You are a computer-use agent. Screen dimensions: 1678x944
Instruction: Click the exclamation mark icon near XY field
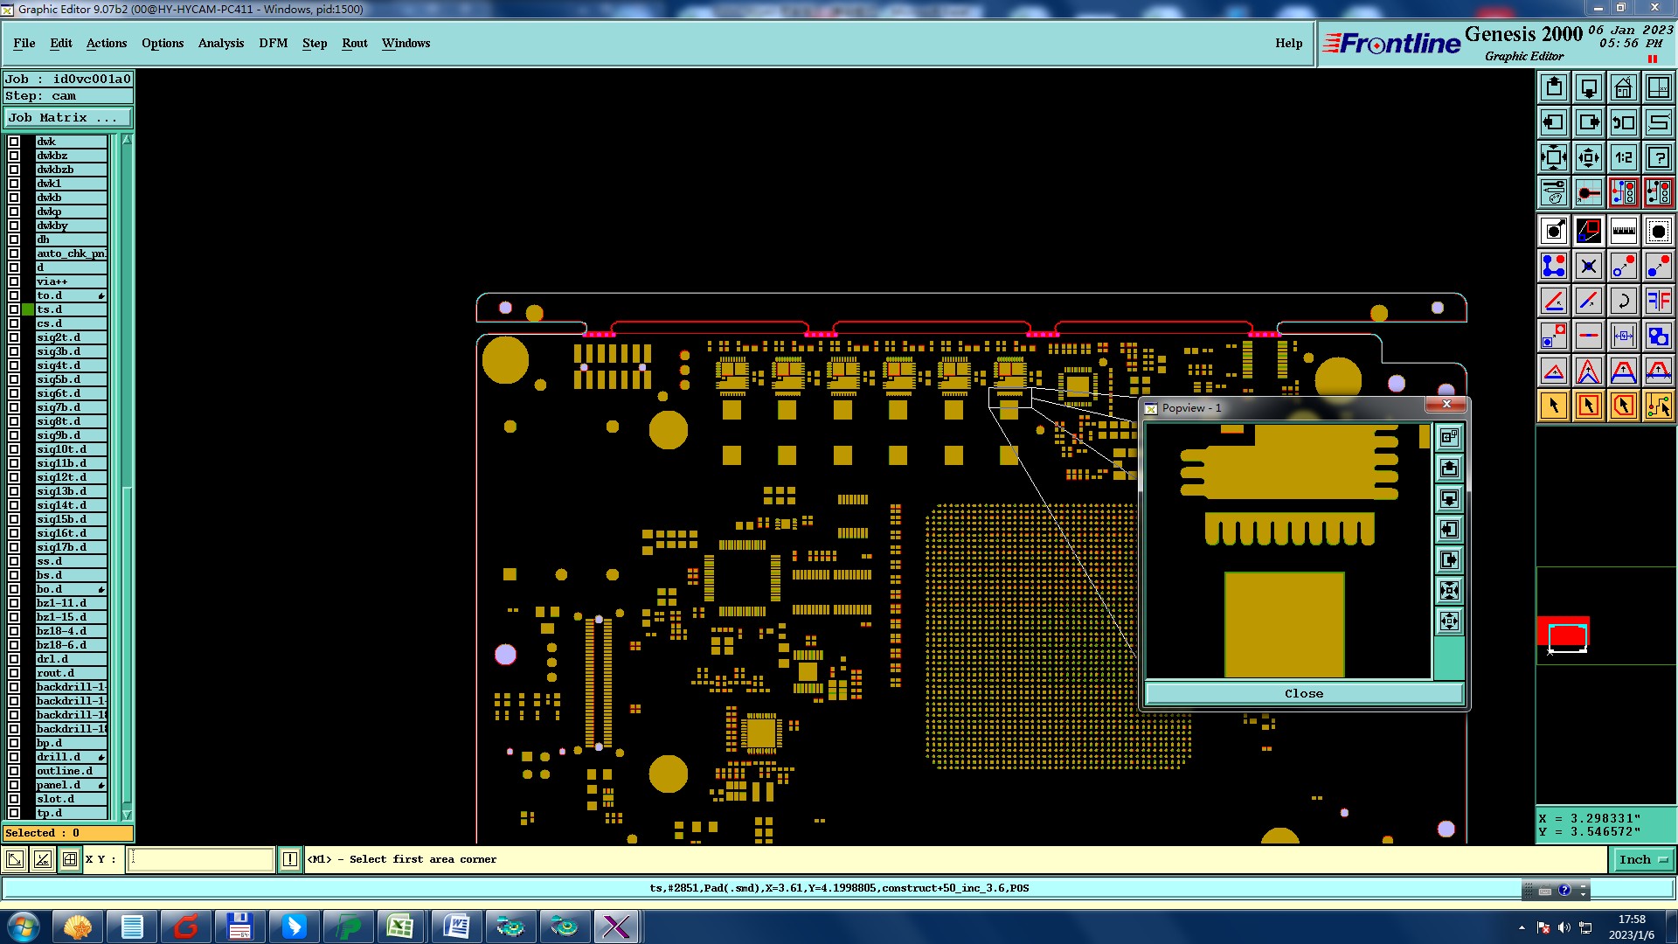290,859
